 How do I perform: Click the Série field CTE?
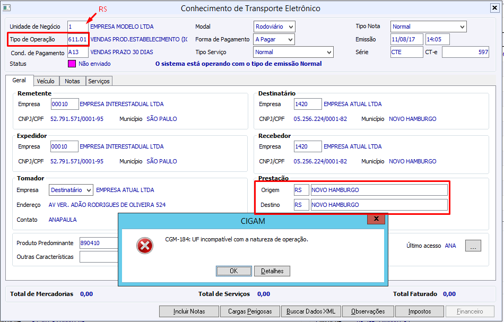pyautogui.click(x=406, y=52)
